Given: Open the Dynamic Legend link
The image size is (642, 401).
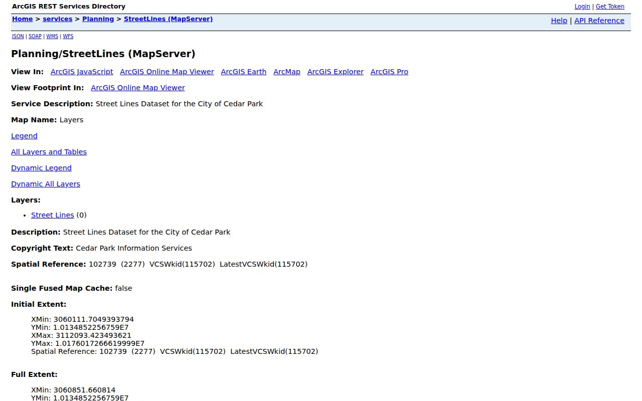Looking at the screenshot, I should click(x=41, y=168).
